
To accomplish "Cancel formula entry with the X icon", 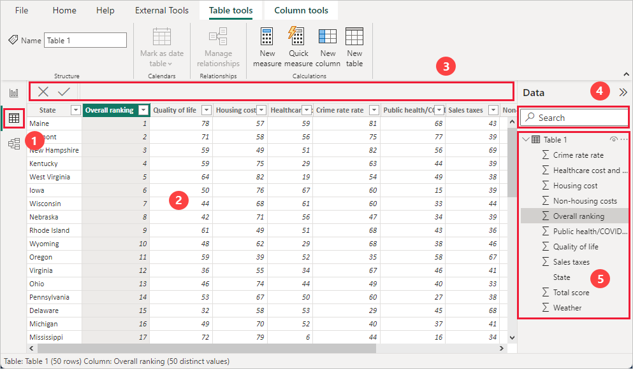I will coord(42,91).
